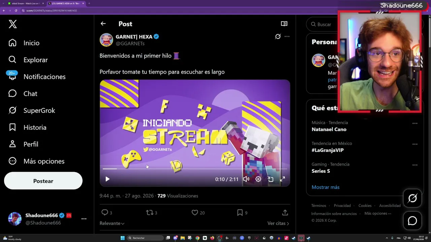Screen dimensions: 431x242
Task: Open Perfil in the sidebar
Action: [x=23, y=144]
